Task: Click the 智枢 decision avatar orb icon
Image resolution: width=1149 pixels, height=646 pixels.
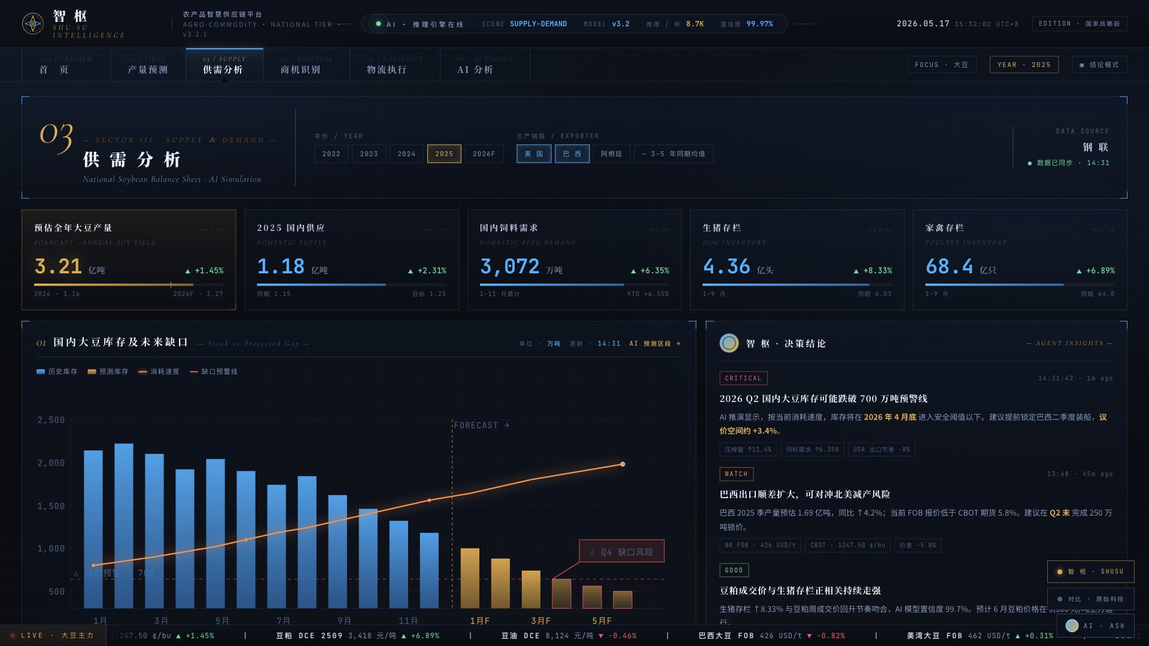Action: click(729, 343)
